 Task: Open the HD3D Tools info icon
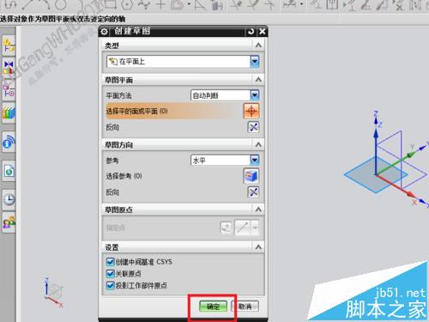[9, 142]
